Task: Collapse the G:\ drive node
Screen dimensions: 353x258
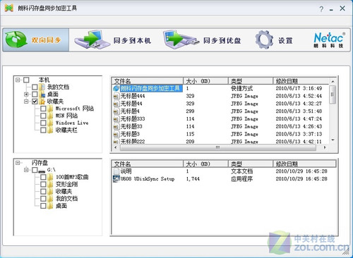Action: [x=26, y=170]
